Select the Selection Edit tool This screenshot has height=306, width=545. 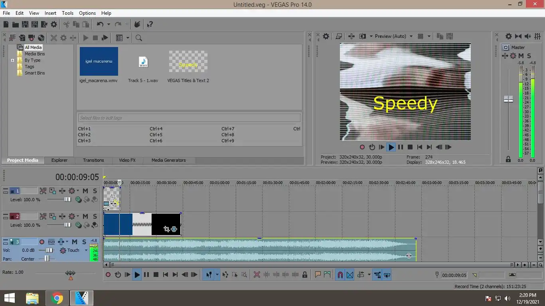235,275
